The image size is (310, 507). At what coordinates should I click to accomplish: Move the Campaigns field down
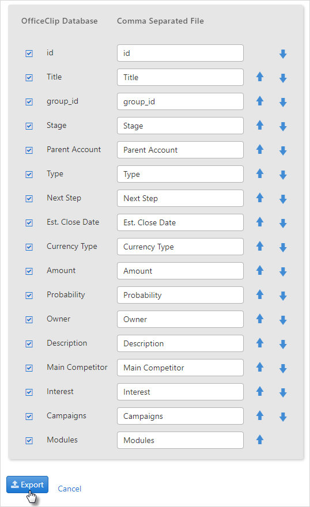coord(283,417)
